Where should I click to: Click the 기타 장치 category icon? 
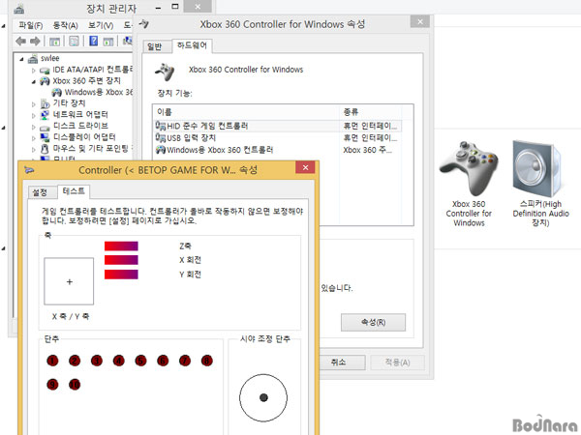click(45, 103)
